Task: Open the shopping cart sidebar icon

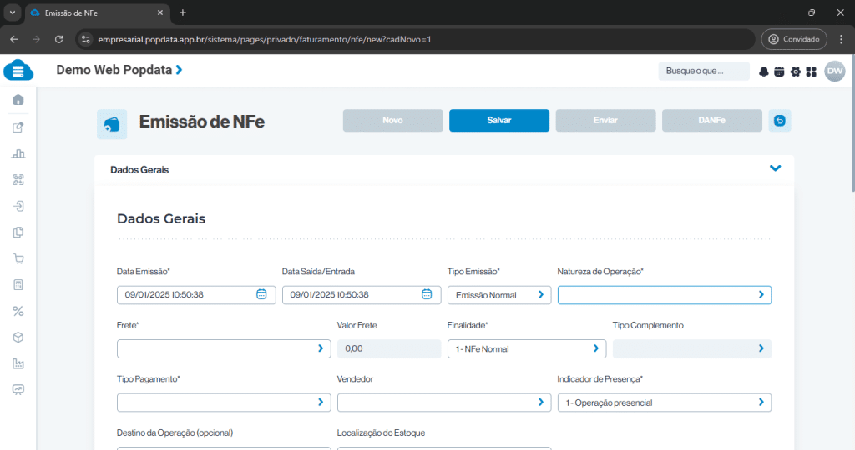Action: pyautogui.click(x=18, y=258)
